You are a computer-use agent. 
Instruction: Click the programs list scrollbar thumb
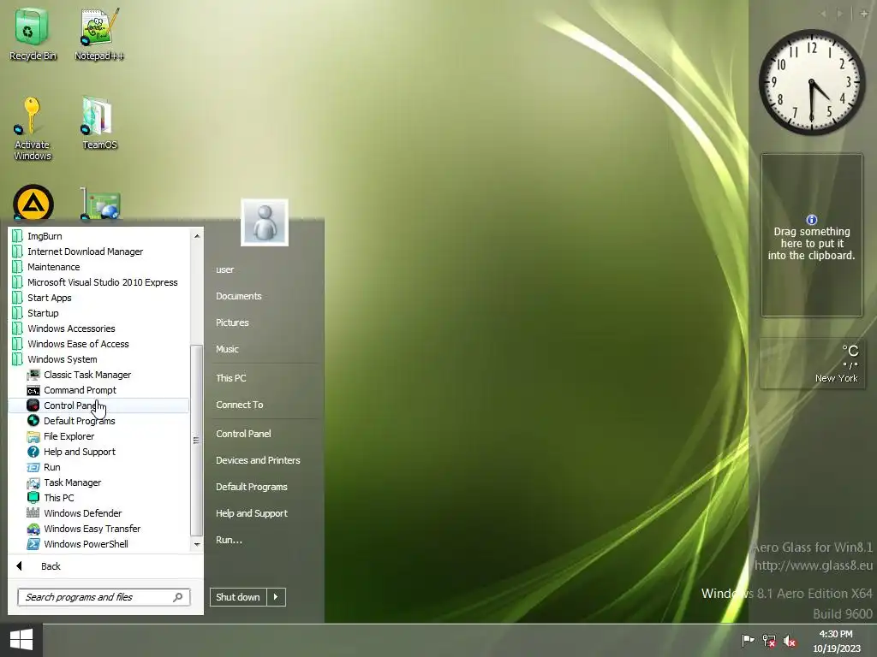click(x=196, y=441)
